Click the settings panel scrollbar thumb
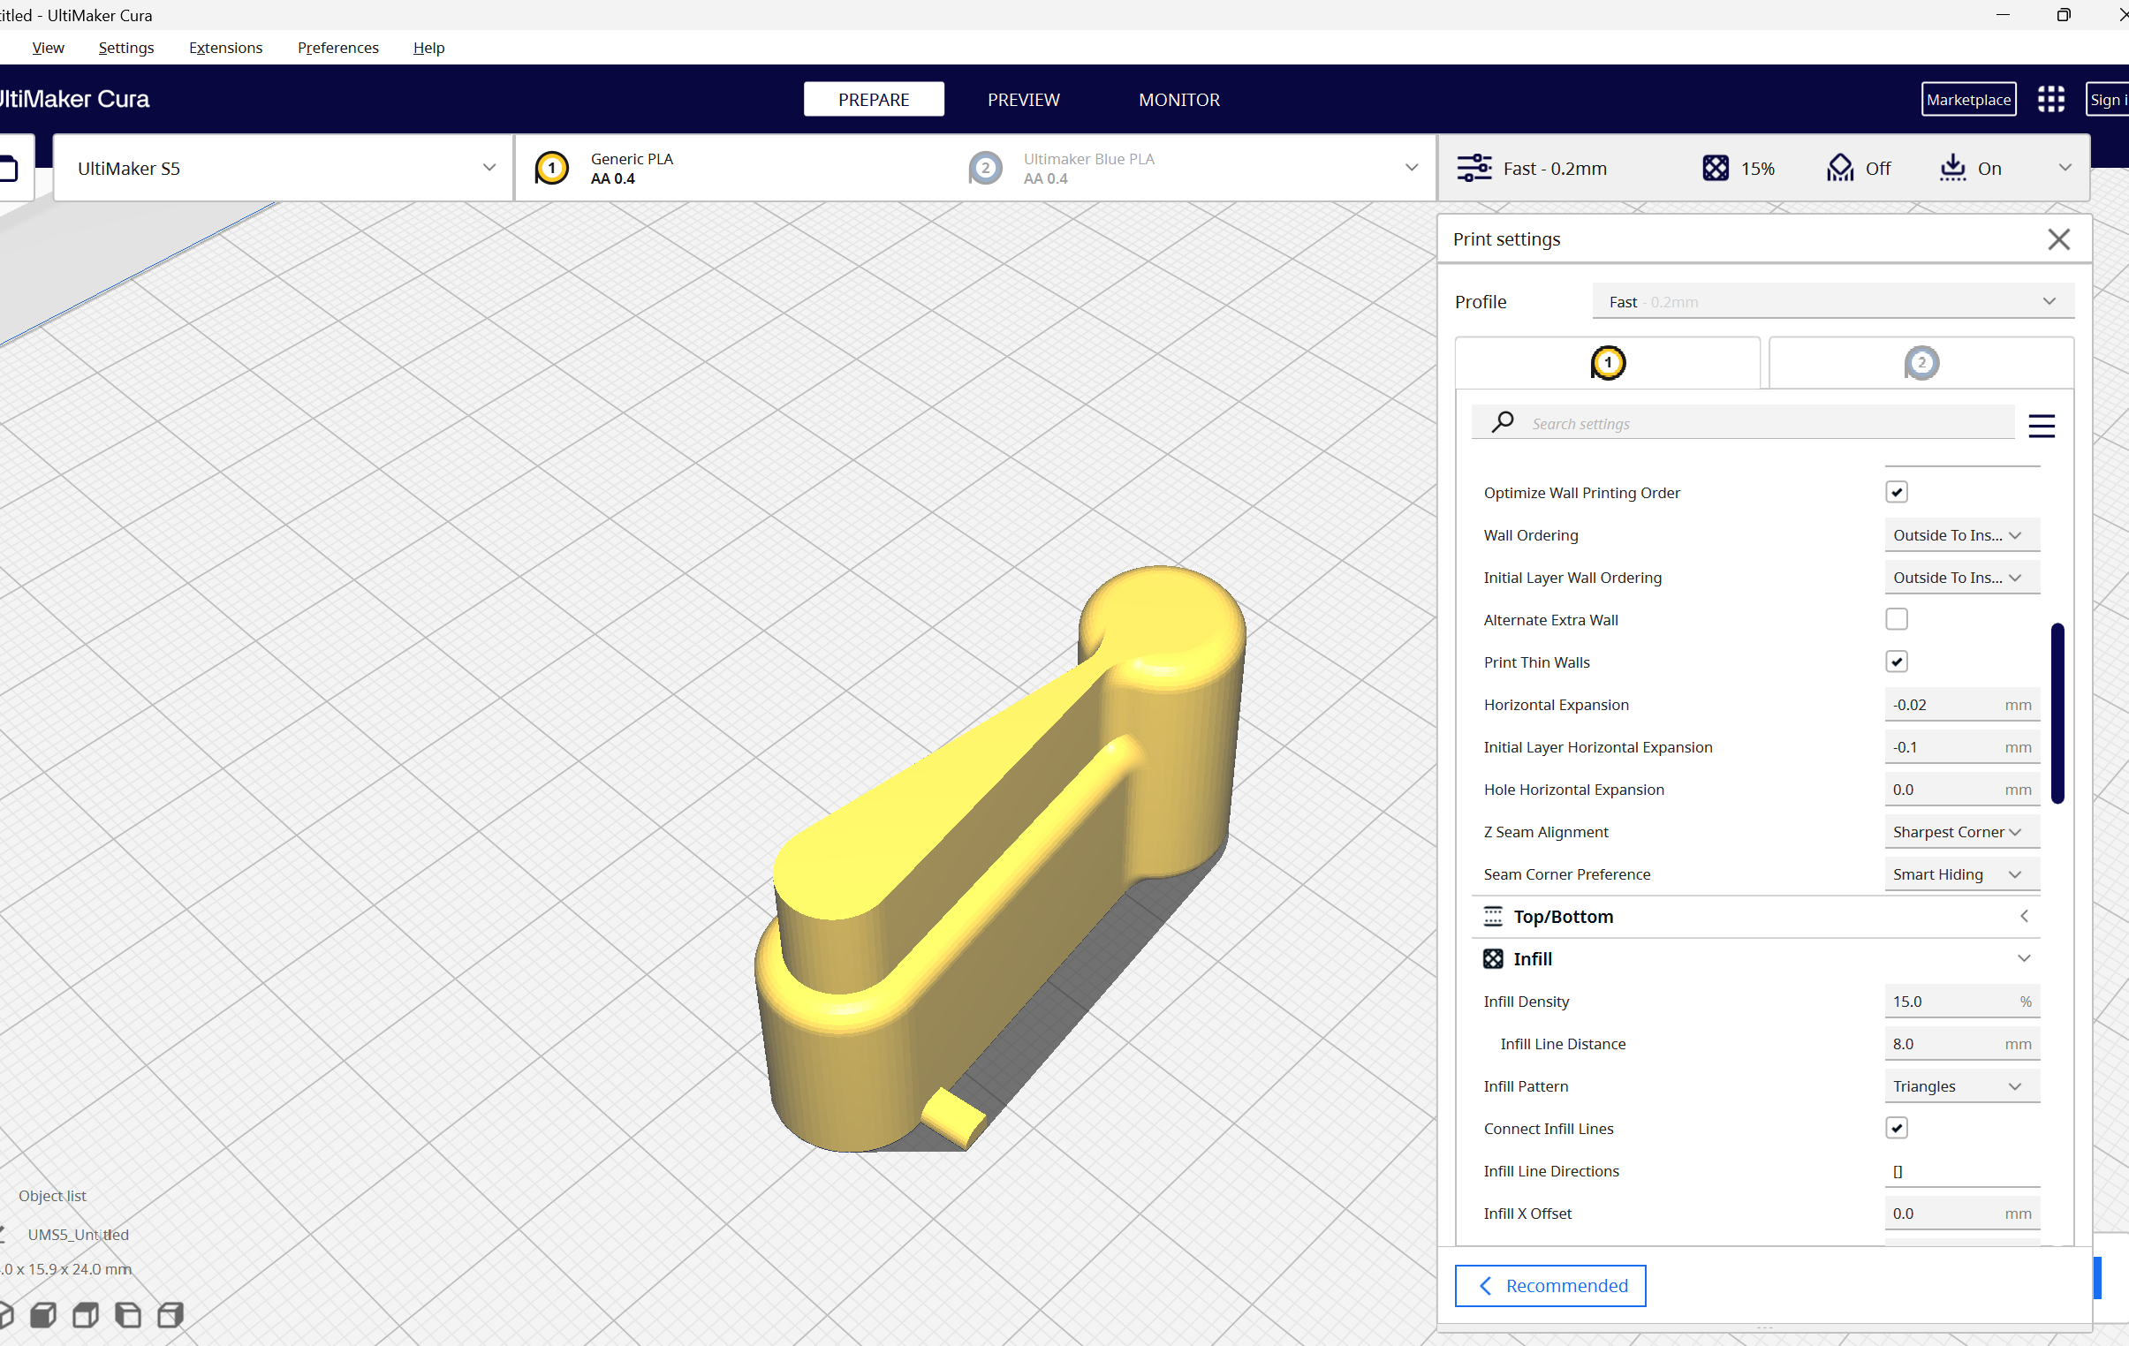 click(x=2057, y=714)
